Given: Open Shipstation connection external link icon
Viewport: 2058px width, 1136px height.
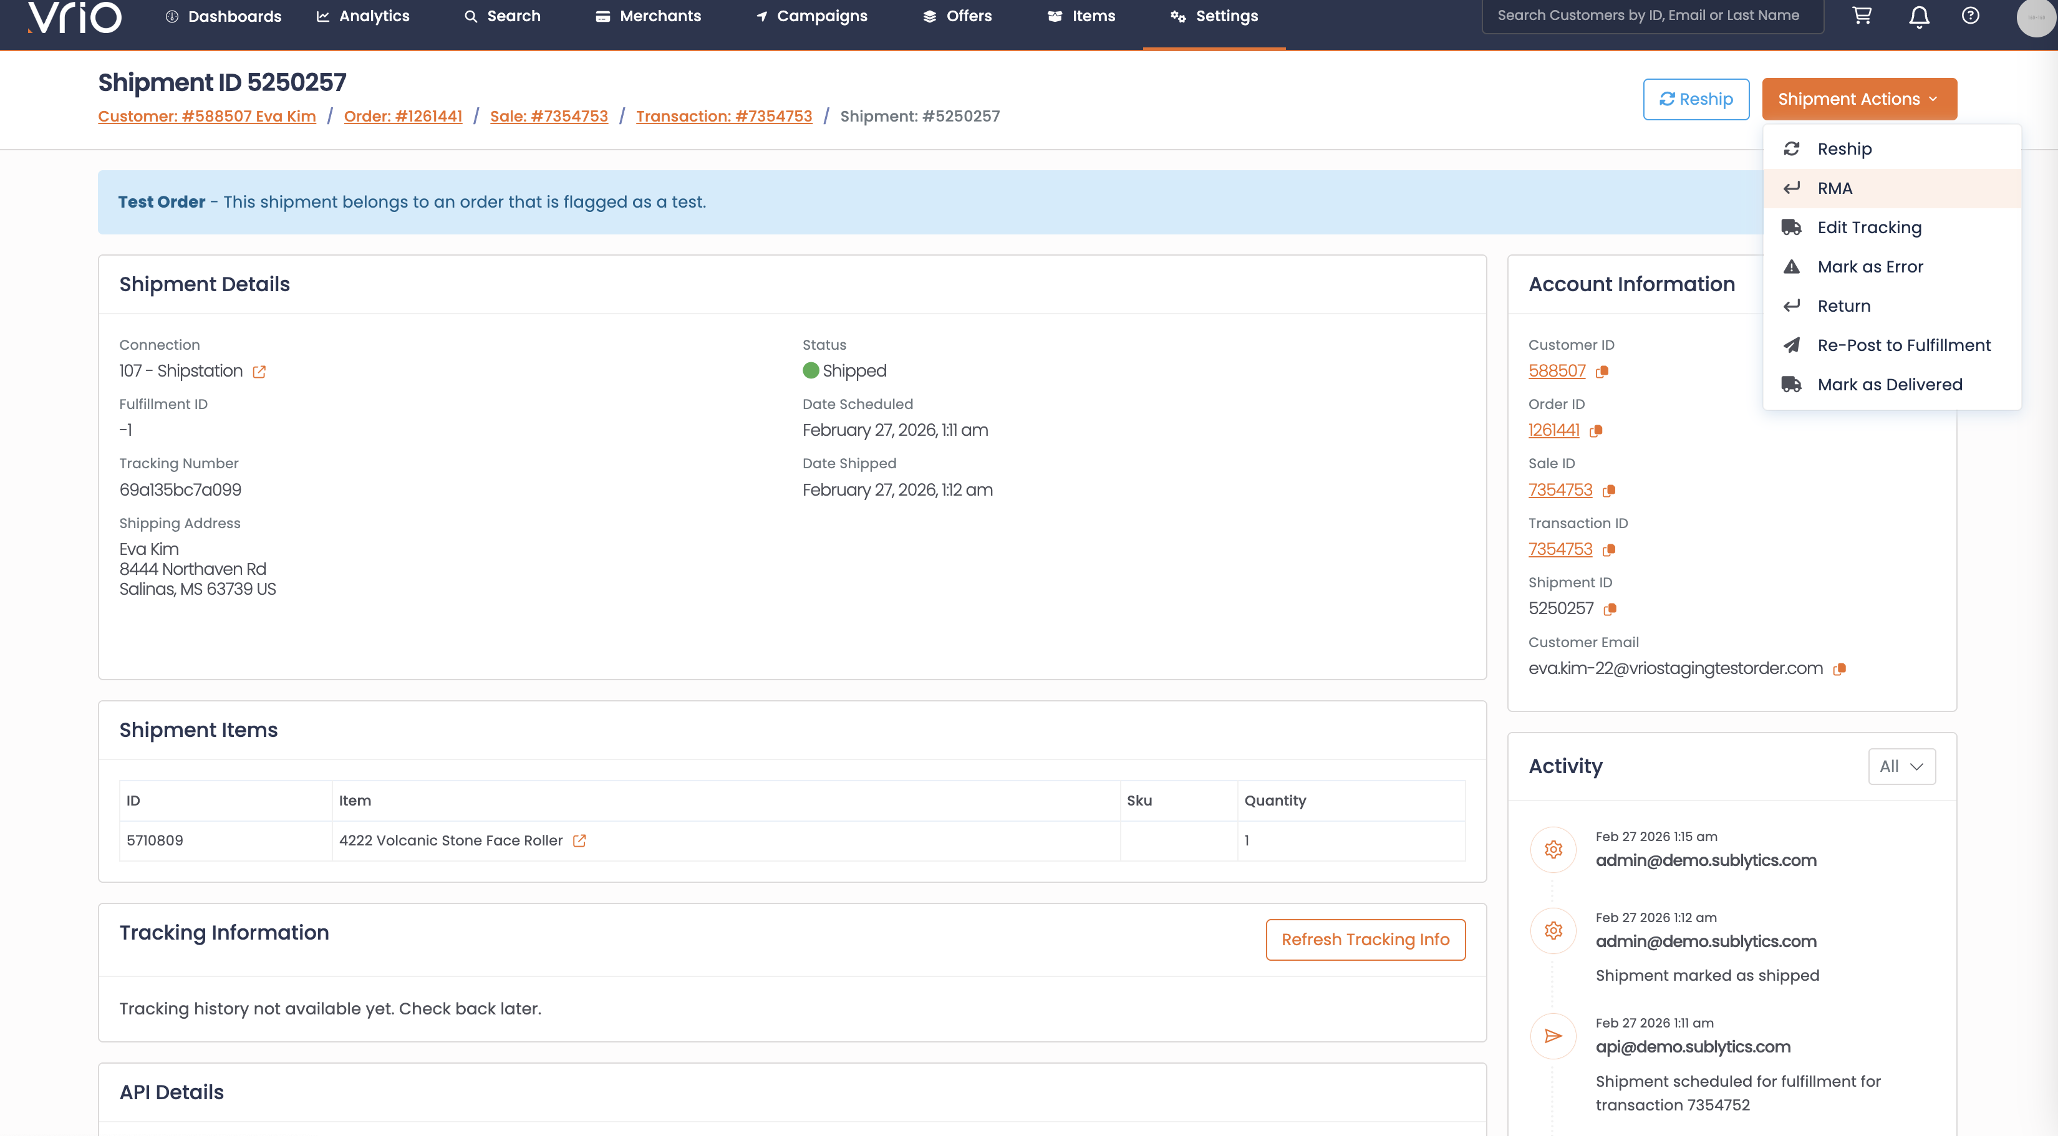Looking at the screenshot, I should (x=259, y=372).
